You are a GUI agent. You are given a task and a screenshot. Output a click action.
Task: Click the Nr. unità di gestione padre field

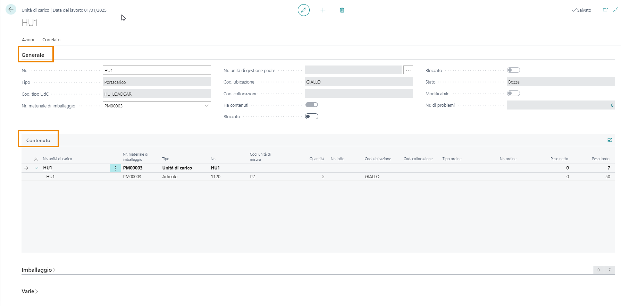click(353, 70)
